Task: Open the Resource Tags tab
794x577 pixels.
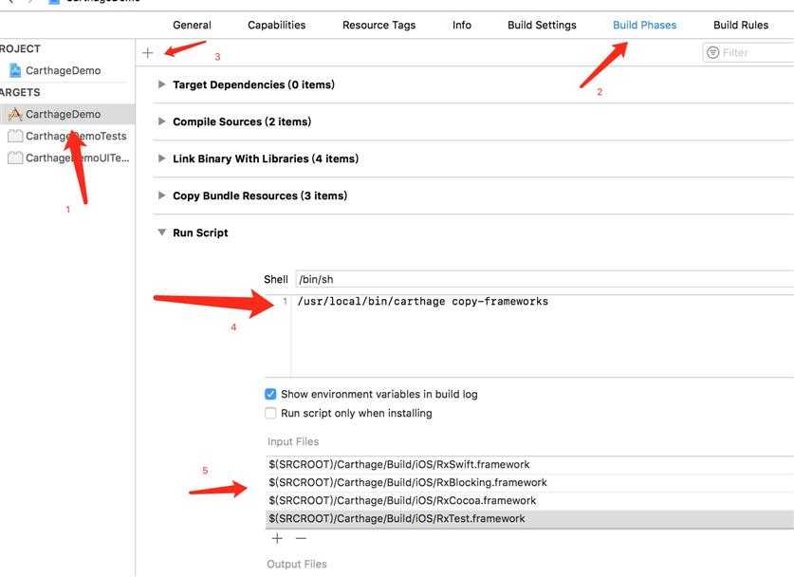Action: point(379,25)
